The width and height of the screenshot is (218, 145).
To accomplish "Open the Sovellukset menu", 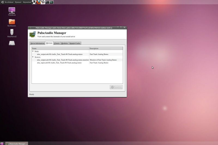I will pyautogui.click(x=9, y=2).
